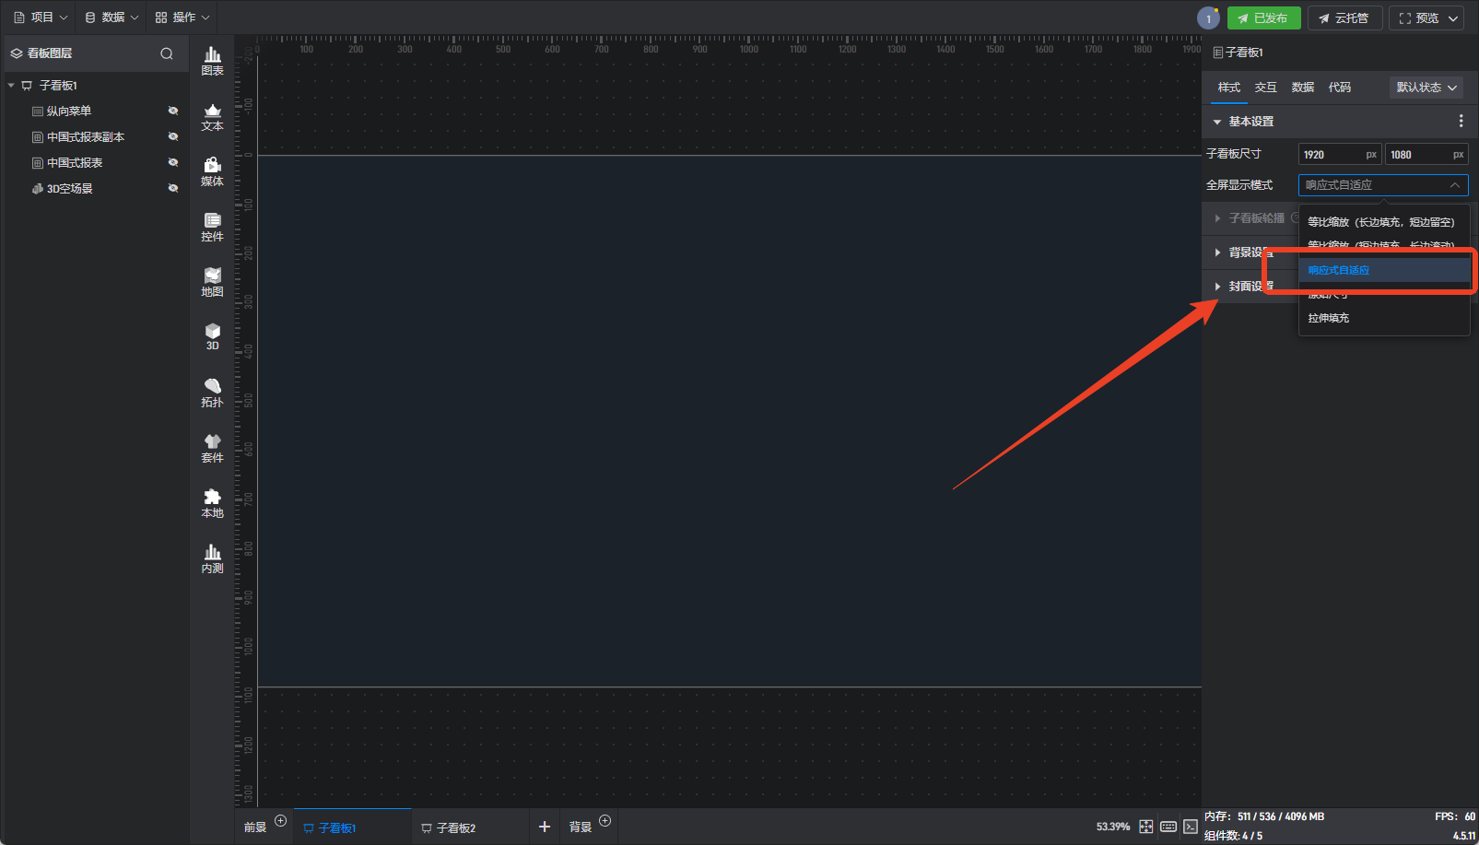The width and height of the screenshot is (1479, 845).
Task: Click the 已发布 published button
Action: pyautogui.click(x=1263, y=18)
